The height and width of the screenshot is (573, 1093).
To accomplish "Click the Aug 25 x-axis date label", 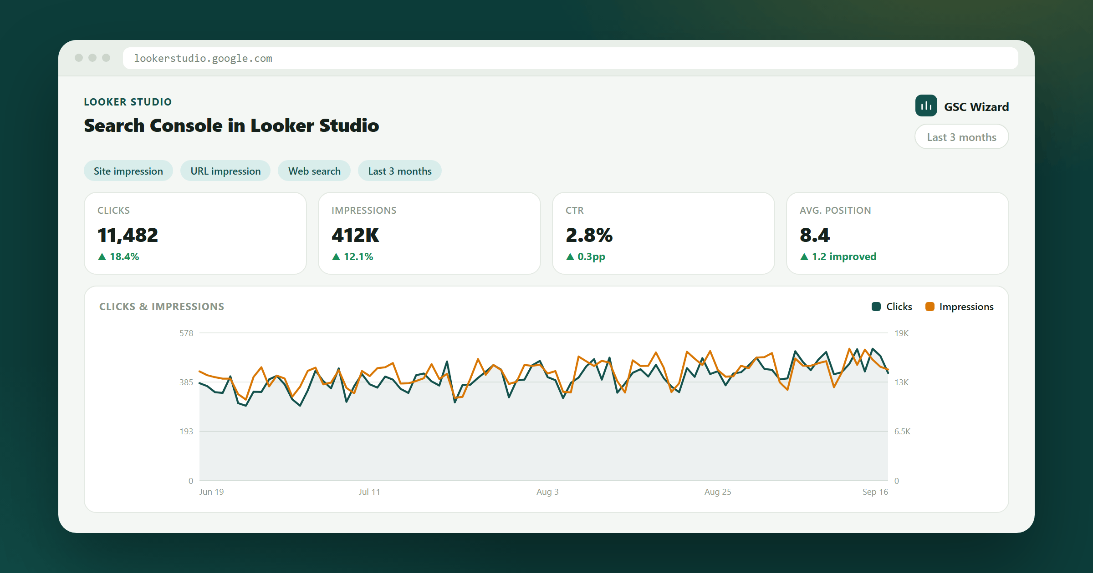I will click(x=718, y=492).
